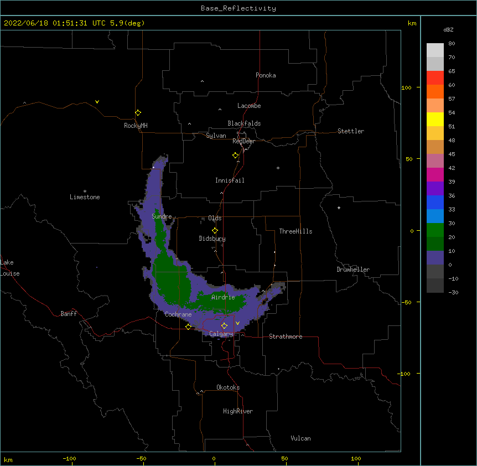Click the yellow V marker east of Calgary
This screenshot has height=466, width=477.
(237, 323)
